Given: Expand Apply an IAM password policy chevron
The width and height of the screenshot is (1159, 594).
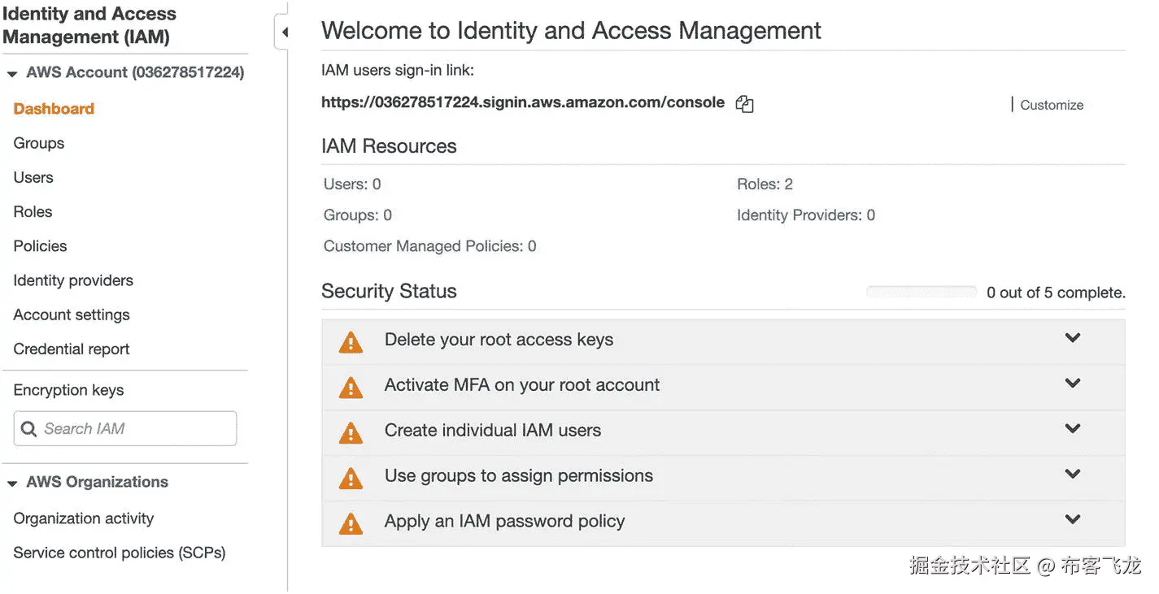Looking at the screenshot, I should coord(1072,519).
